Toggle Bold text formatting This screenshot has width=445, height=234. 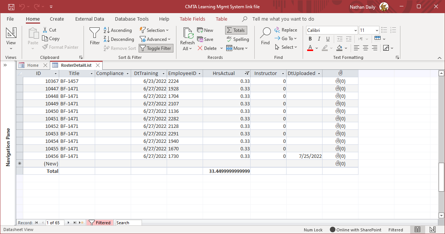point(310,39)
